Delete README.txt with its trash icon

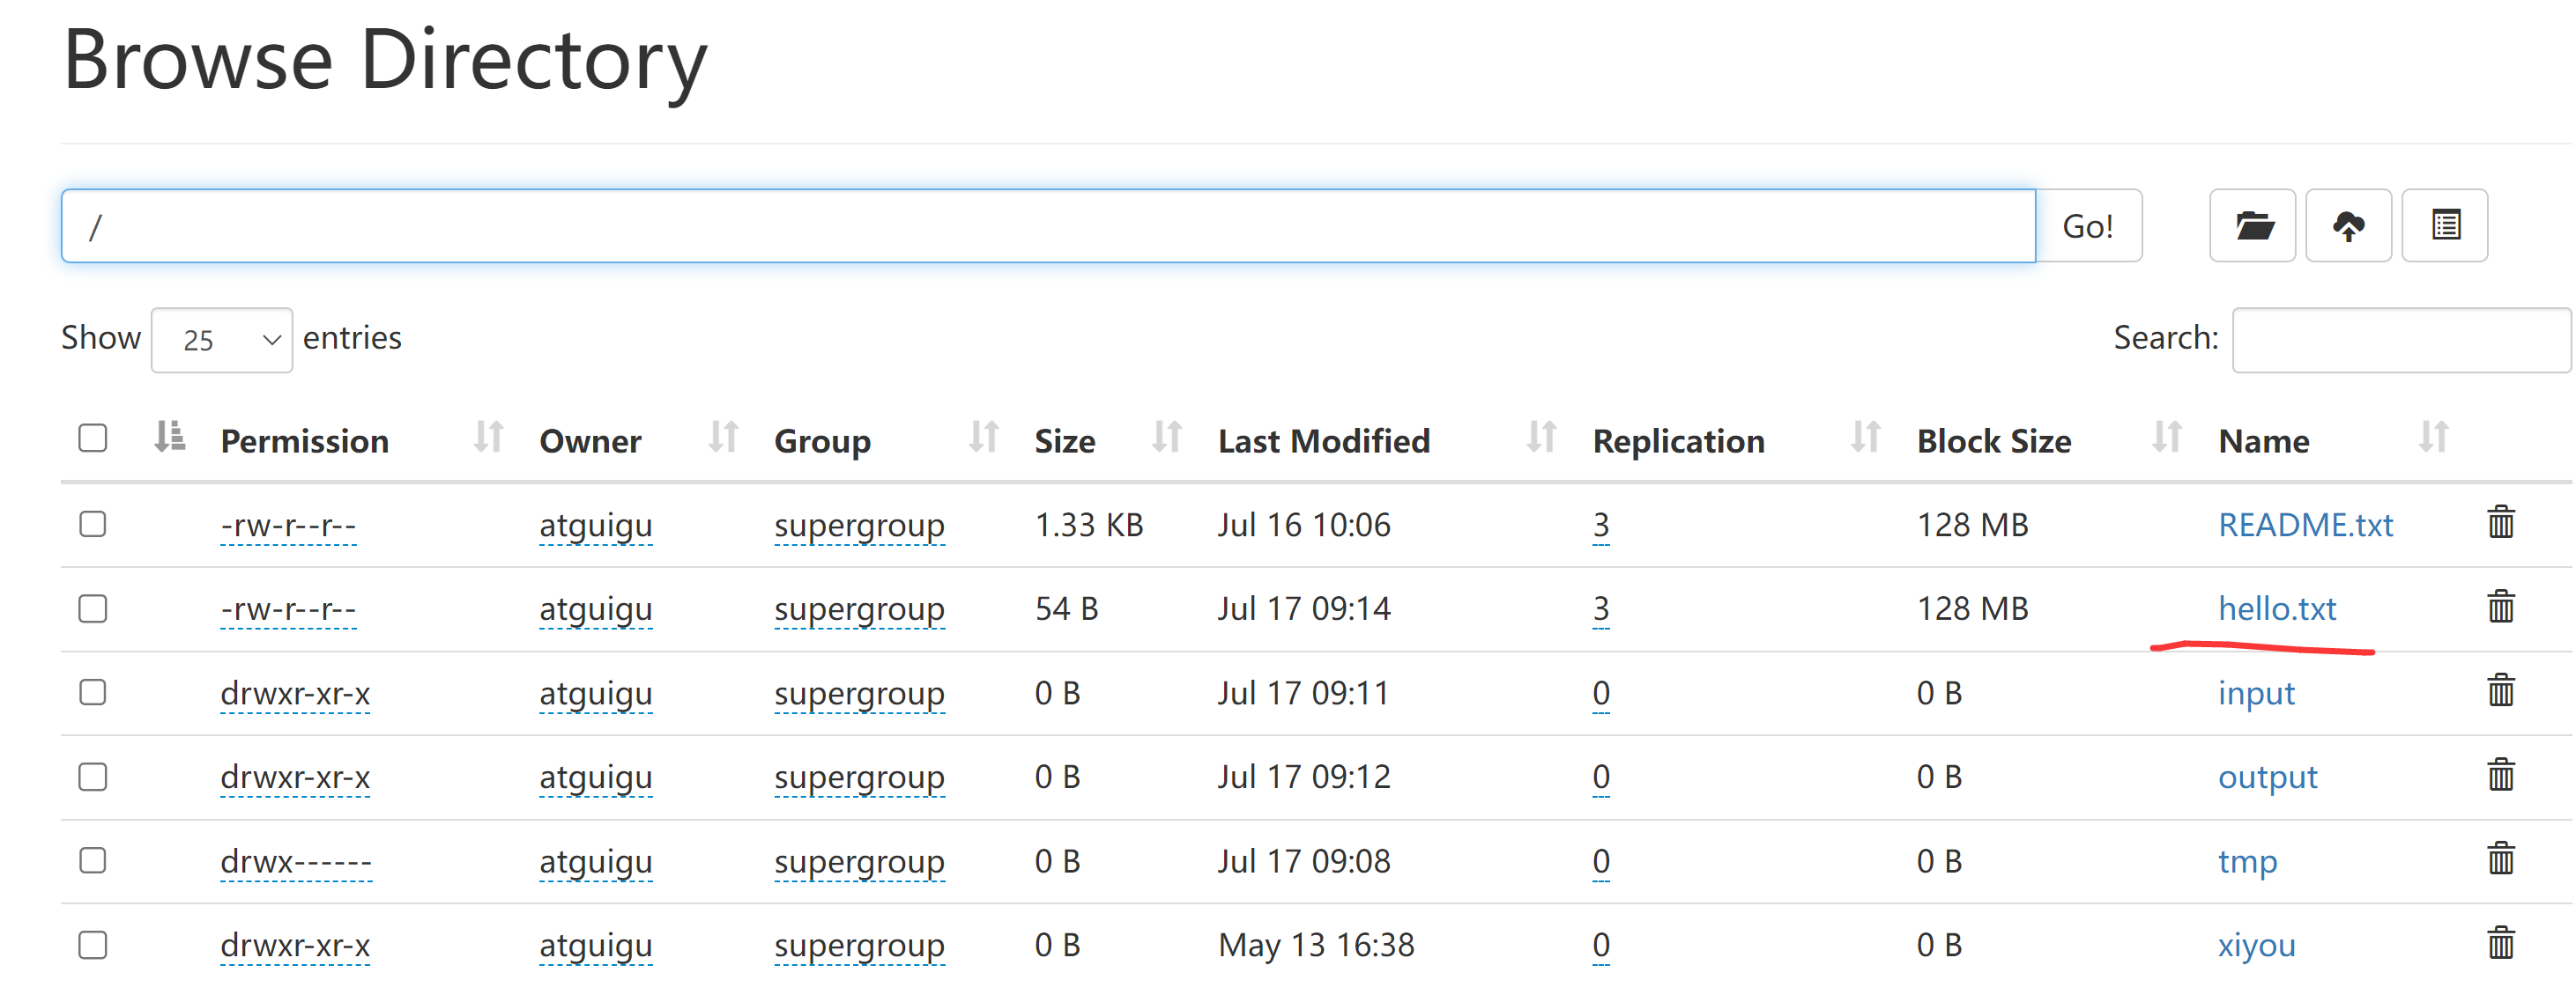tap(2500, 522)
